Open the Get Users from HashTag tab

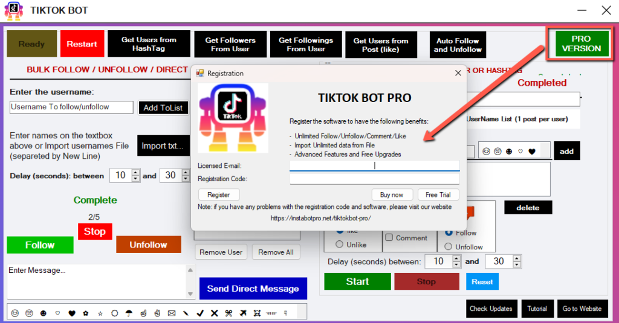click(x=149, y=44)
